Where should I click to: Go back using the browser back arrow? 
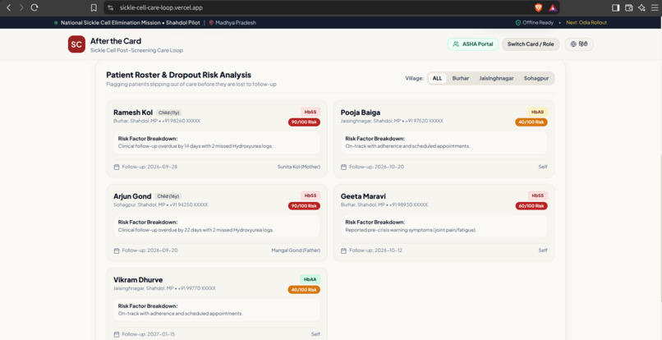9,7
